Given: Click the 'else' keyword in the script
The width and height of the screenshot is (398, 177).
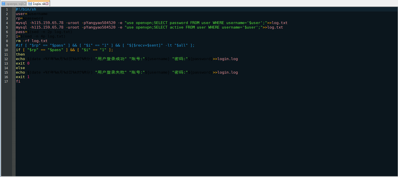Looking at the screenshot, I should (20, 68).
